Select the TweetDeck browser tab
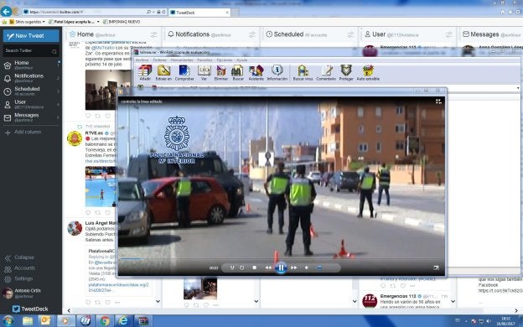Screen dimensions: 523x327 199,13
